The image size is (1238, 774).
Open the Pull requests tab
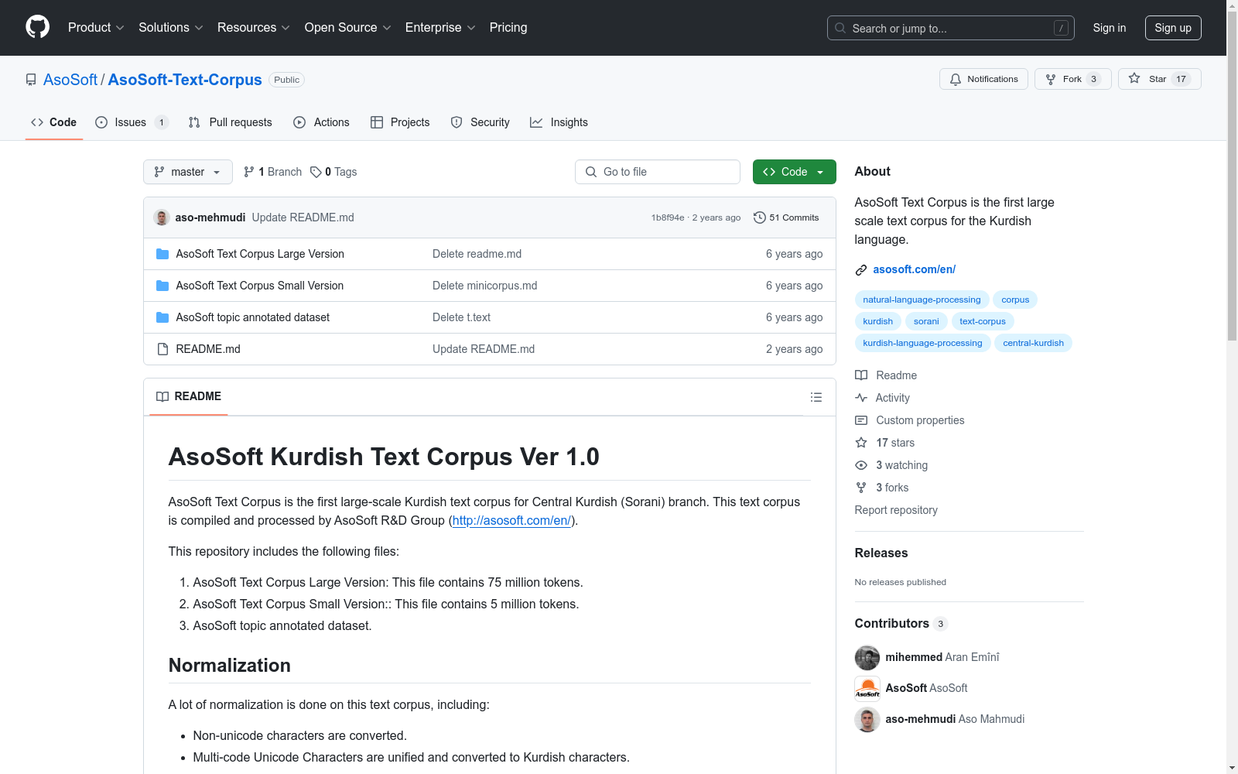[x=231, y=122]
